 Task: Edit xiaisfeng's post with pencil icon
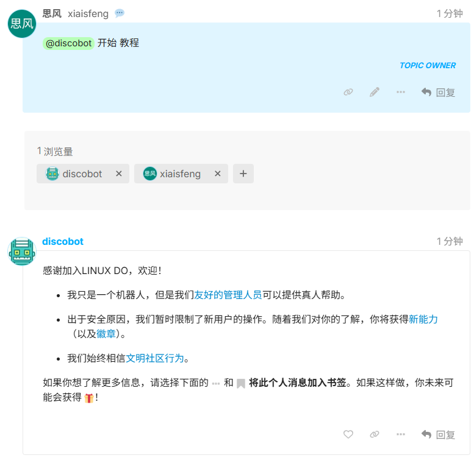pyautogui.click(x=375, y=92)
